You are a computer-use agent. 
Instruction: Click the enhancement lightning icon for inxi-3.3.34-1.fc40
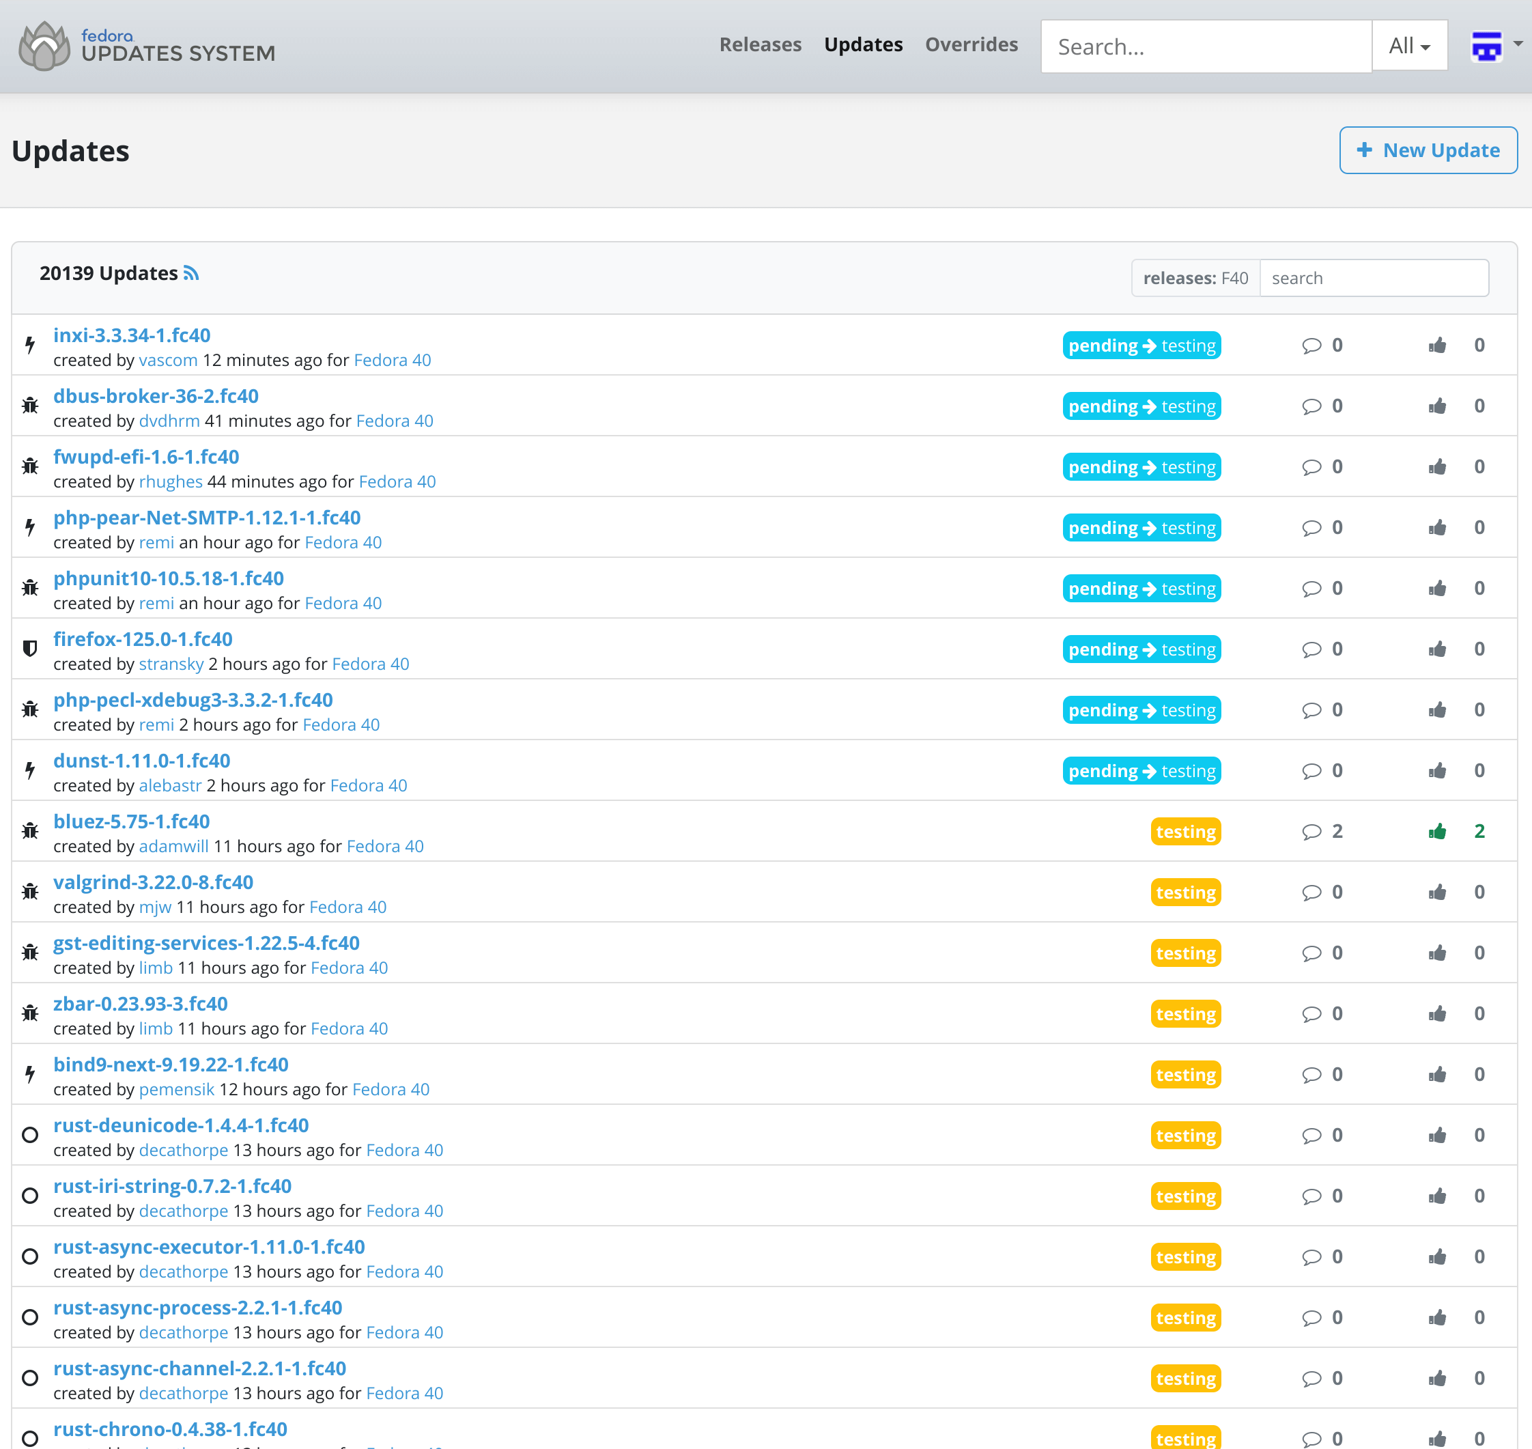[x=30, y=344]
